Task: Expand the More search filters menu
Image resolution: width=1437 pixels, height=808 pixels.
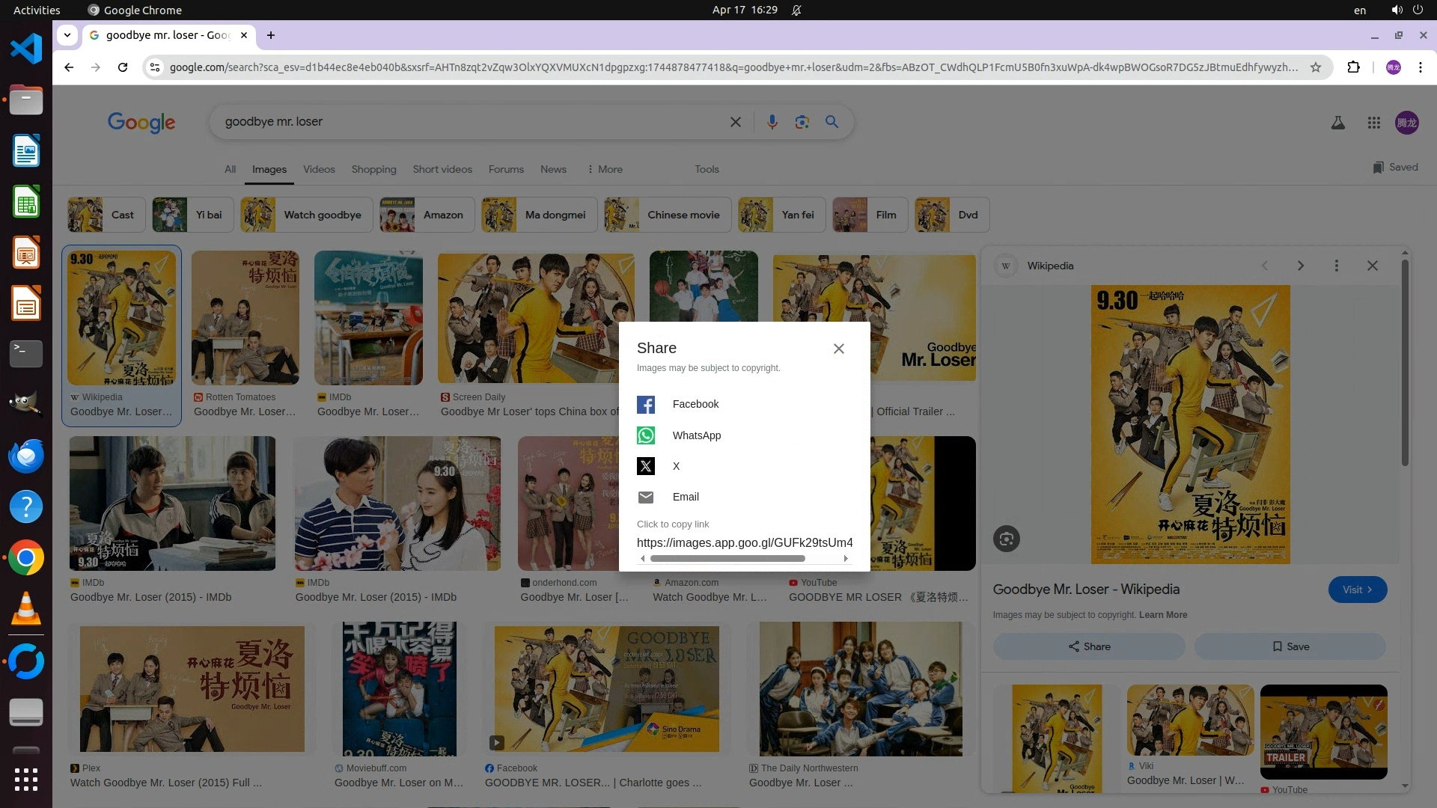Action: pyautogui.click(x=605, y=169)
